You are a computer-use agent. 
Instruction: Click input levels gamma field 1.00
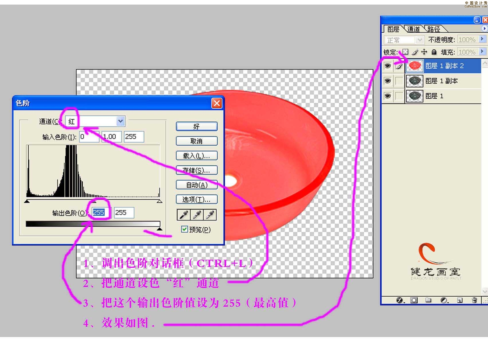coord(112,137)
